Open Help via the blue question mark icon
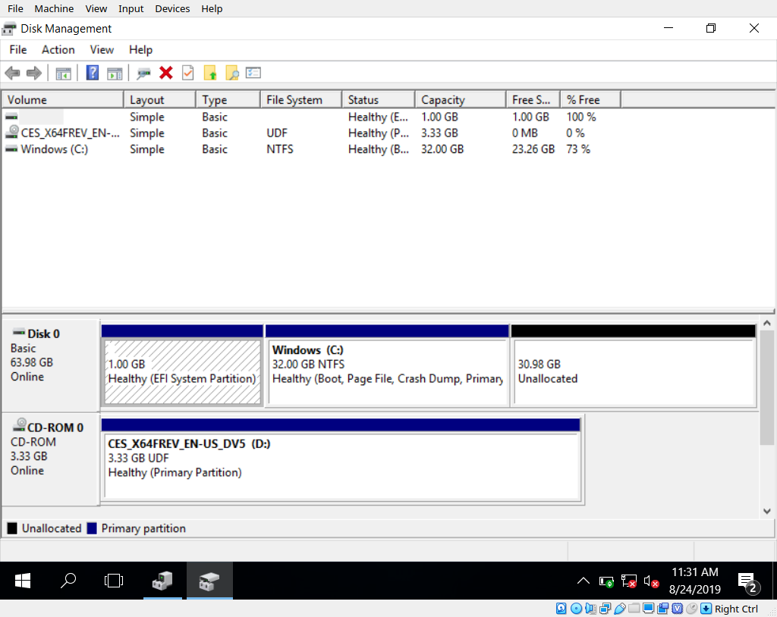The image size is (777, 617). [93, 73]
